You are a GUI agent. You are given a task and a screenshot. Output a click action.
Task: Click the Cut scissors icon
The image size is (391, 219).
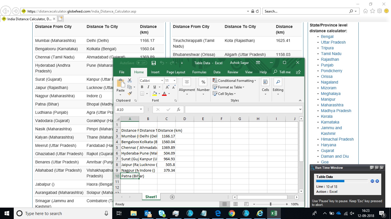coord(130,81)
